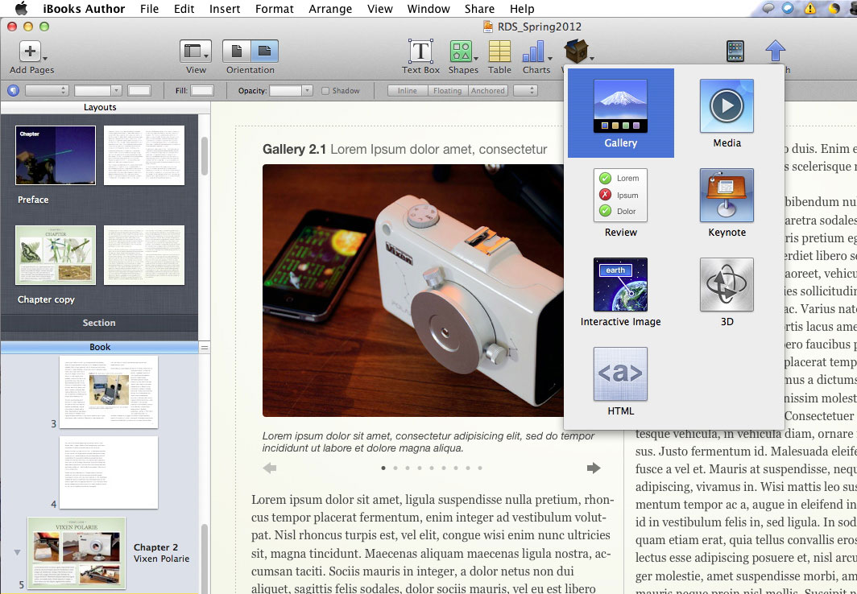
Task: Open the Help menu
Action: pos(522,9)
